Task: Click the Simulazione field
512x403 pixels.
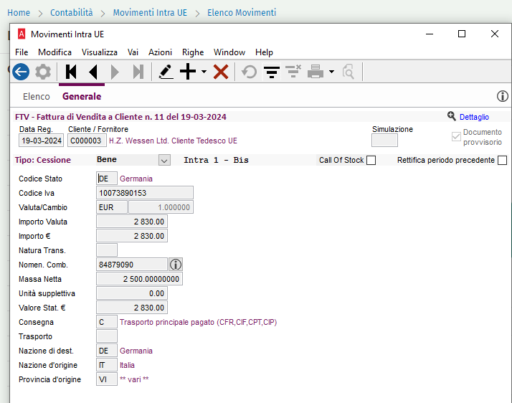Action: point(384,141)
